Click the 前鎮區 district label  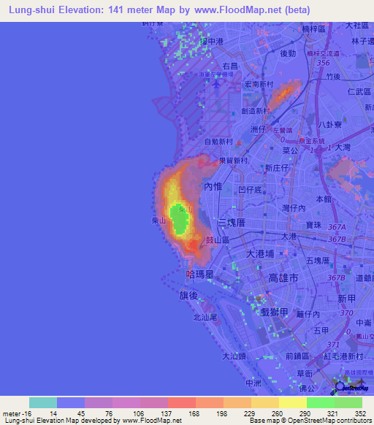click(297, 356)
